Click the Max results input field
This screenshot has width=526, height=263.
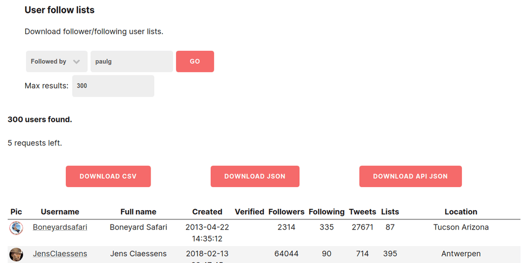(113, 86)
